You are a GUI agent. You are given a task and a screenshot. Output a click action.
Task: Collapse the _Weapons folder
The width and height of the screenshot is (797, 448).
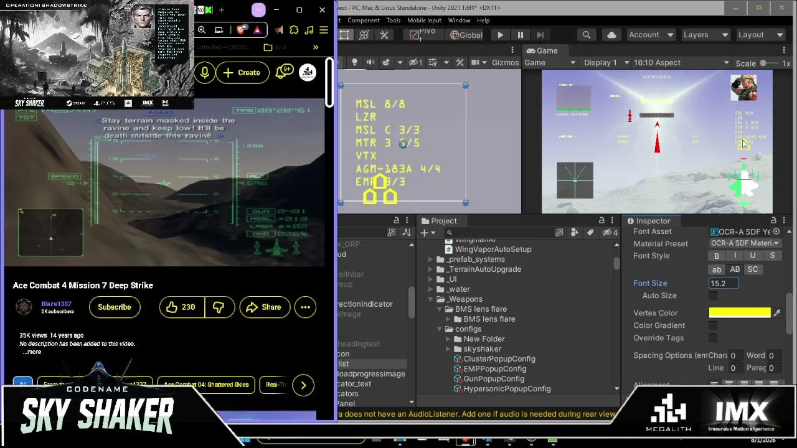(x=430, y=299)
